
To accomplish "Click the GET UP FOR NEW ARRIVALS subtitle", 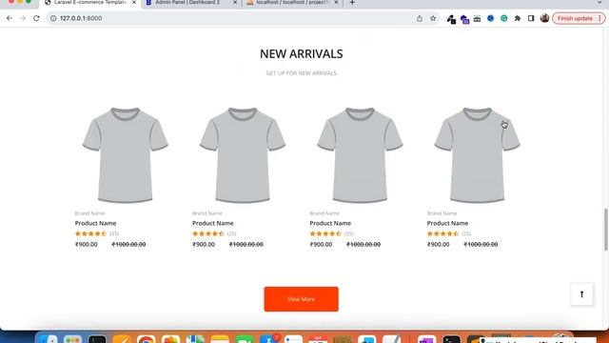I will click(x=301, y=73).
